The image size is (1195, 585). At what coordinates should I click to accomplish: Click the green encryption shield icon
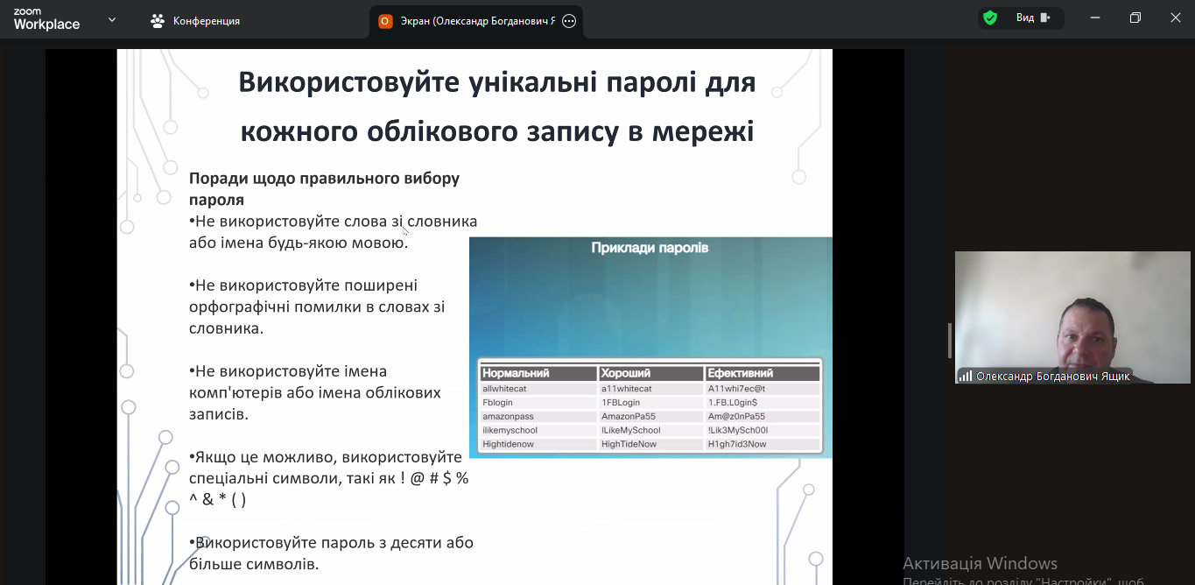click(x=990, y=18)
